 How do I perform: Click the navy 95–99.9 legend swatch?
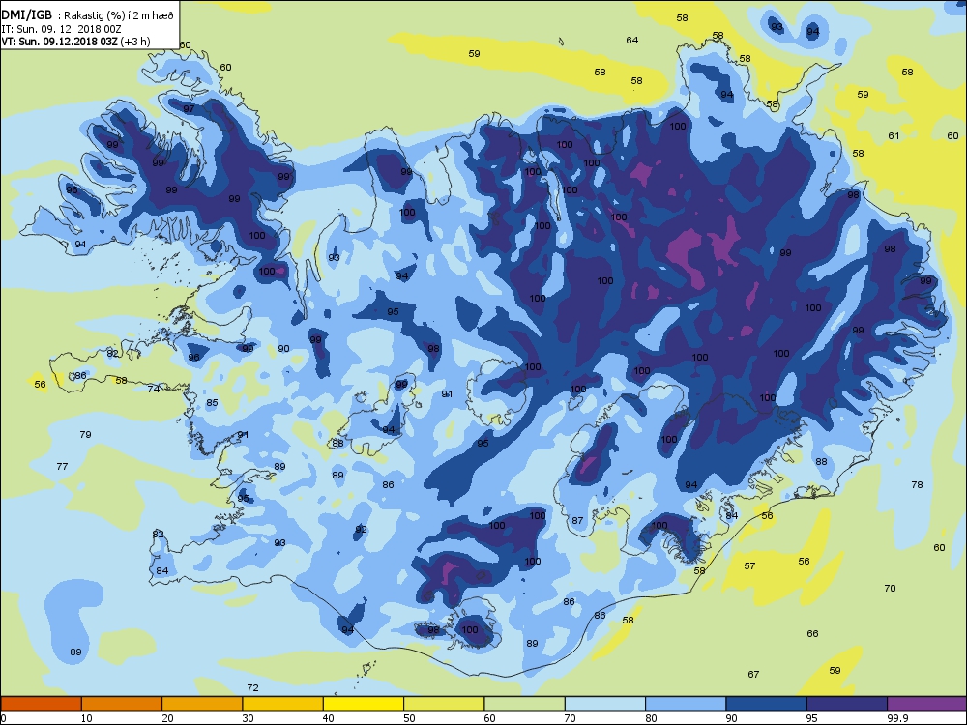tap(847, 704)
